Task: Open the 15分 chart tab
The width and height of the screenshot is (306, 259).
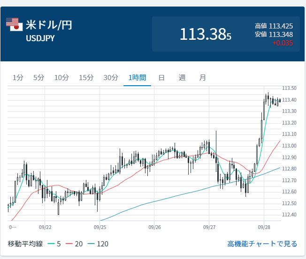Action: [86, 78]
